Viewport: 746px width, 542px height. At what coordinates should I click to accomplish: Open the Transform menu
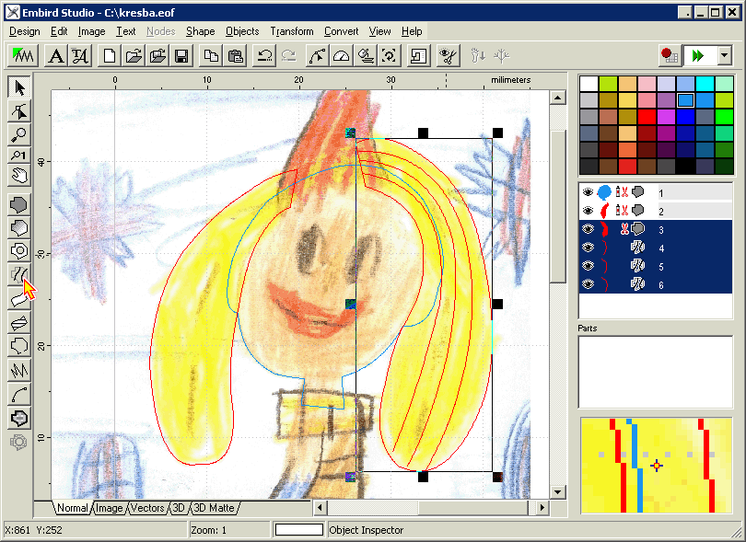point(292,31)
